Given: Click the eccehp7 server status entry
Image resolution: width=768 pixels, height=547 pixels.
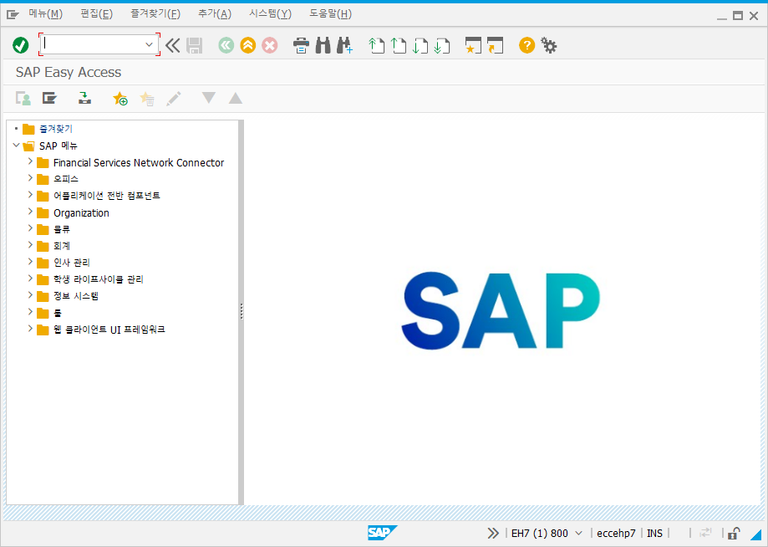Looking at the screenshot, I should [x=616, y=534].
